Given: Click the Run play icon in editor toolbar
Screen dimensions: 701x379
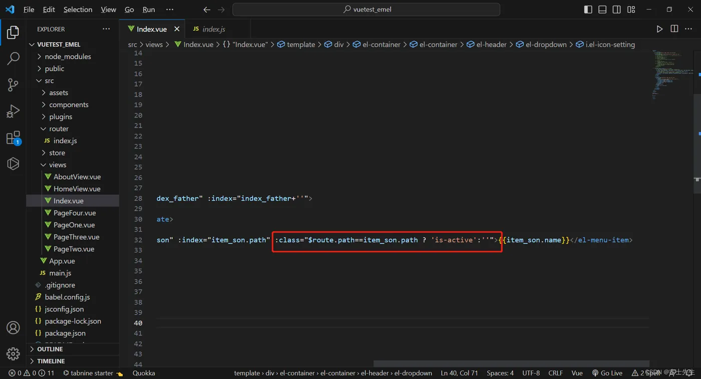Looking at the screenshot, I should (x=659, y=29).
